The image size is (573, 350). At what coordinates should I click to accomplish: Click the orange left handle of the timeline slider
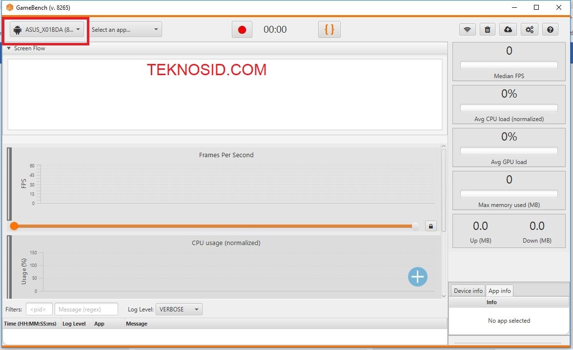coord(14,226)
